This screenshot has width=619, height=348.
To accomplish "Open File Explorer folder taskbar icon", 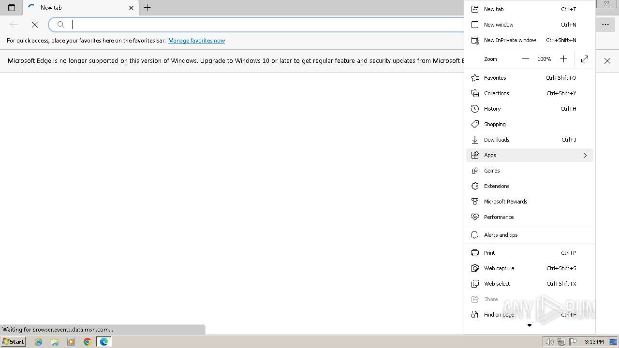I will pyautogui.click(x=55, y=342).
